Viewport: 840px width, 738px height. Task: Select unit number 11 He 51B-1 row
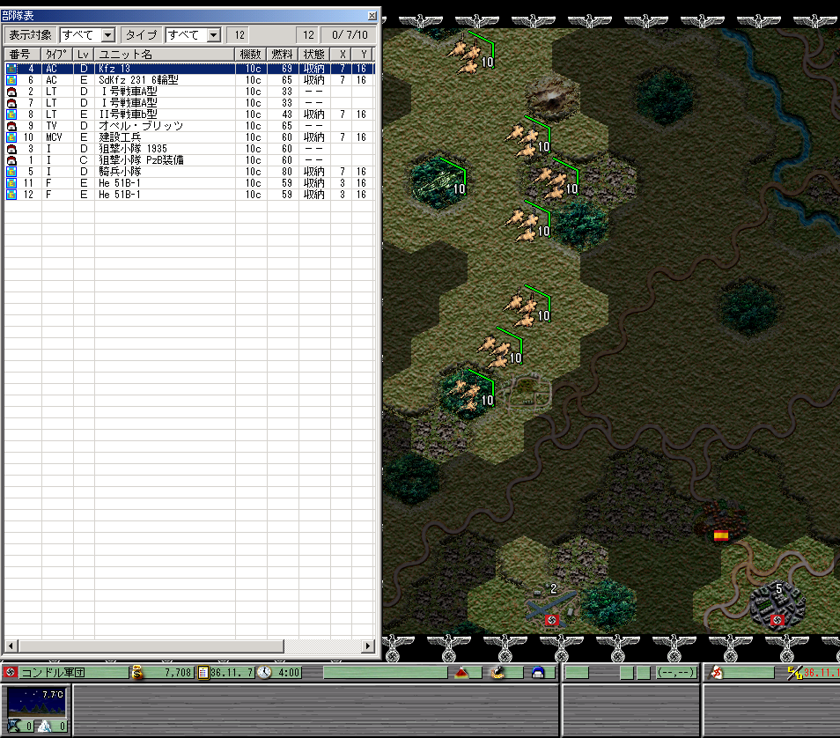point(189,183)
